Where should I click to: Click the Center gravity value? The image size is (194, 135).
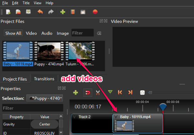[x=45, y=124]
